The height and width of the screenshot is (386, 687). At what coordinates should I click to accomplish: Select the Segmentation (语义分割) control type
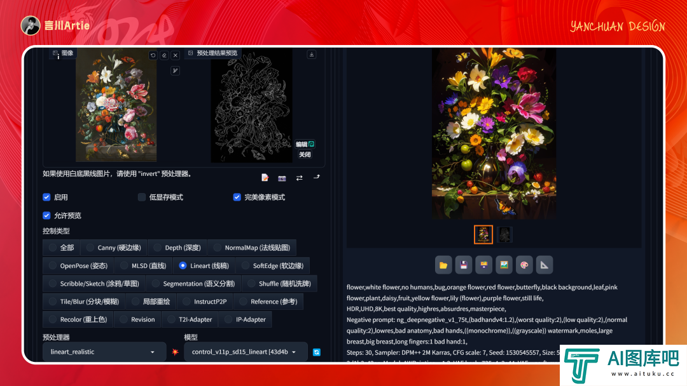[193, 284]
